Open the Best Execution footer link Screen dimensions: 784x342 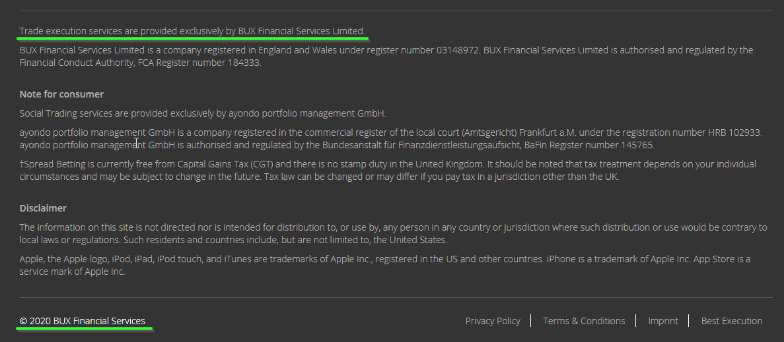coord(732,321)
